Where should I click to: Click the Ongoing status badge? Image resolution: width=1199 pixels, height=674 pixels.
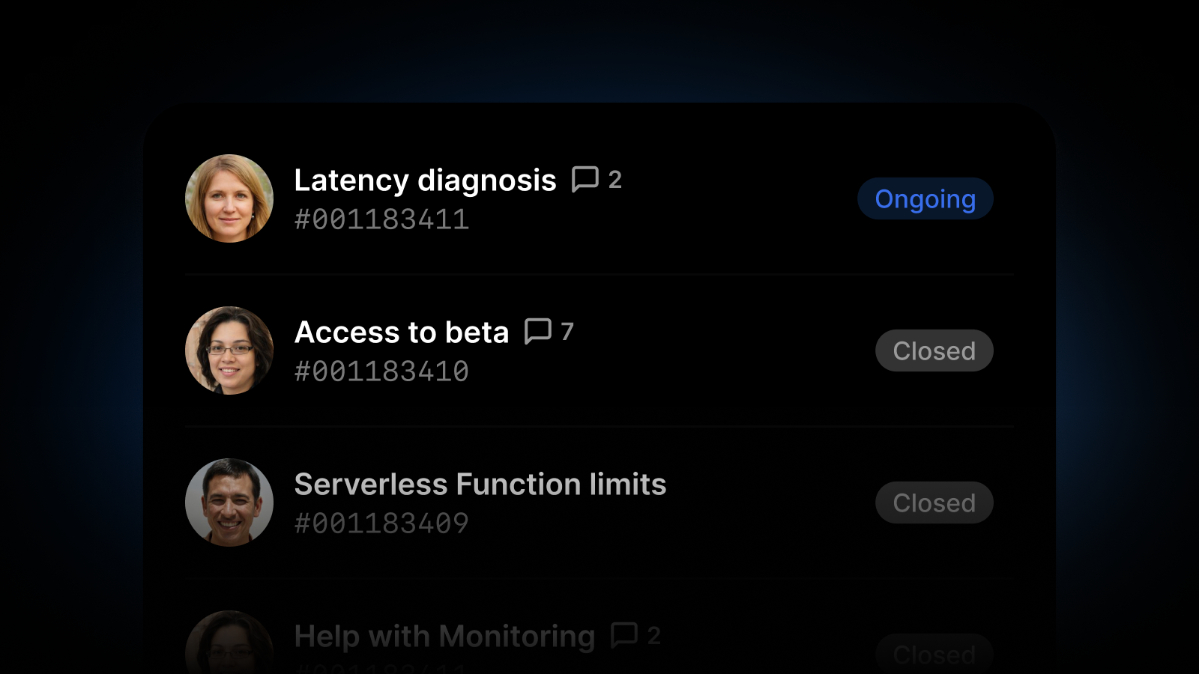[925, 199]
